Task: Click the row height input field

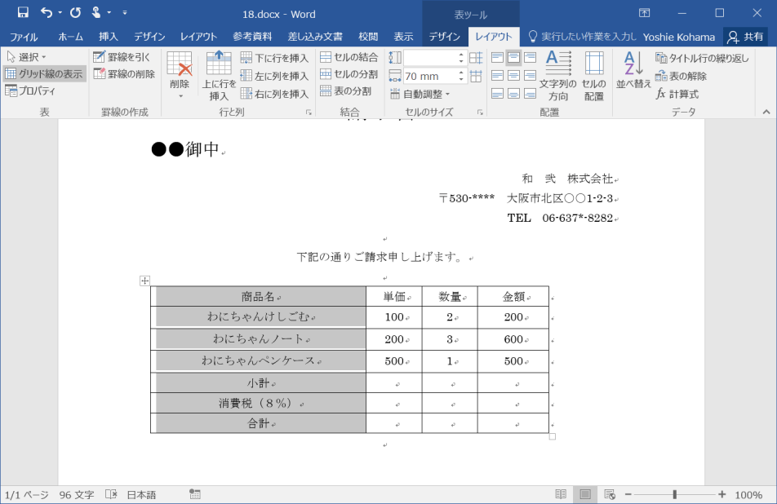Action: point(430,58)
